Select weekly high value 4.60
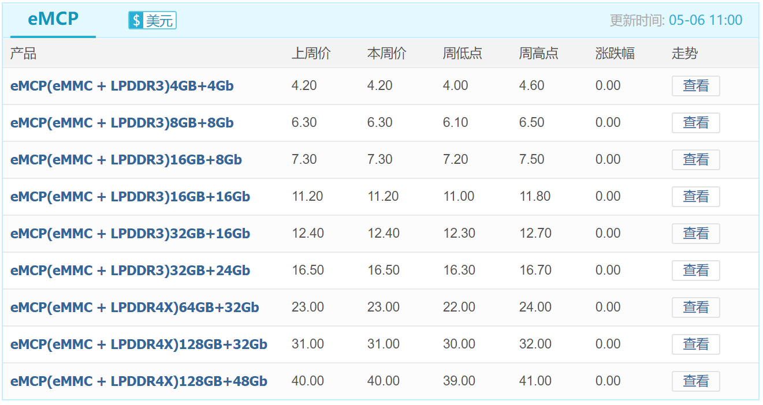The height and width of the screenshot is (405, 763). pyautogui.click(x=532, y=85)
